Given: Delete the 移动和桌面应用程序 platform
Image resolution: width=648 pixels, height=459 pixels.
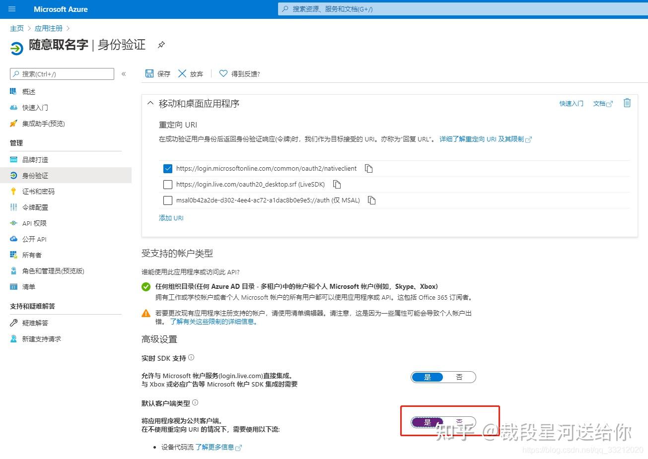Looking at the screenshot, I should (627, 103).
